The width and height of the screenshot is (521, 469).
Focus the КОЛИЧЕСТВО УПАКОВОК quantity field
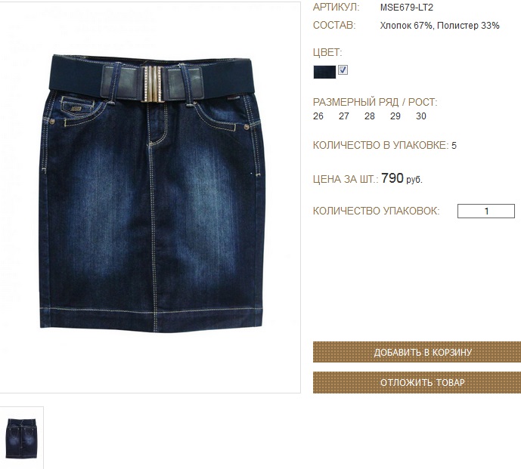tap(485, 211)
